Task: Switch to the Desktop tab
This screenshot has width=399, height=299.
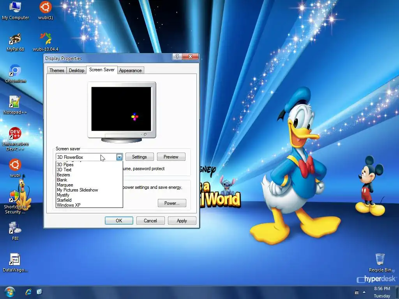Action: [x=77, y=70]
